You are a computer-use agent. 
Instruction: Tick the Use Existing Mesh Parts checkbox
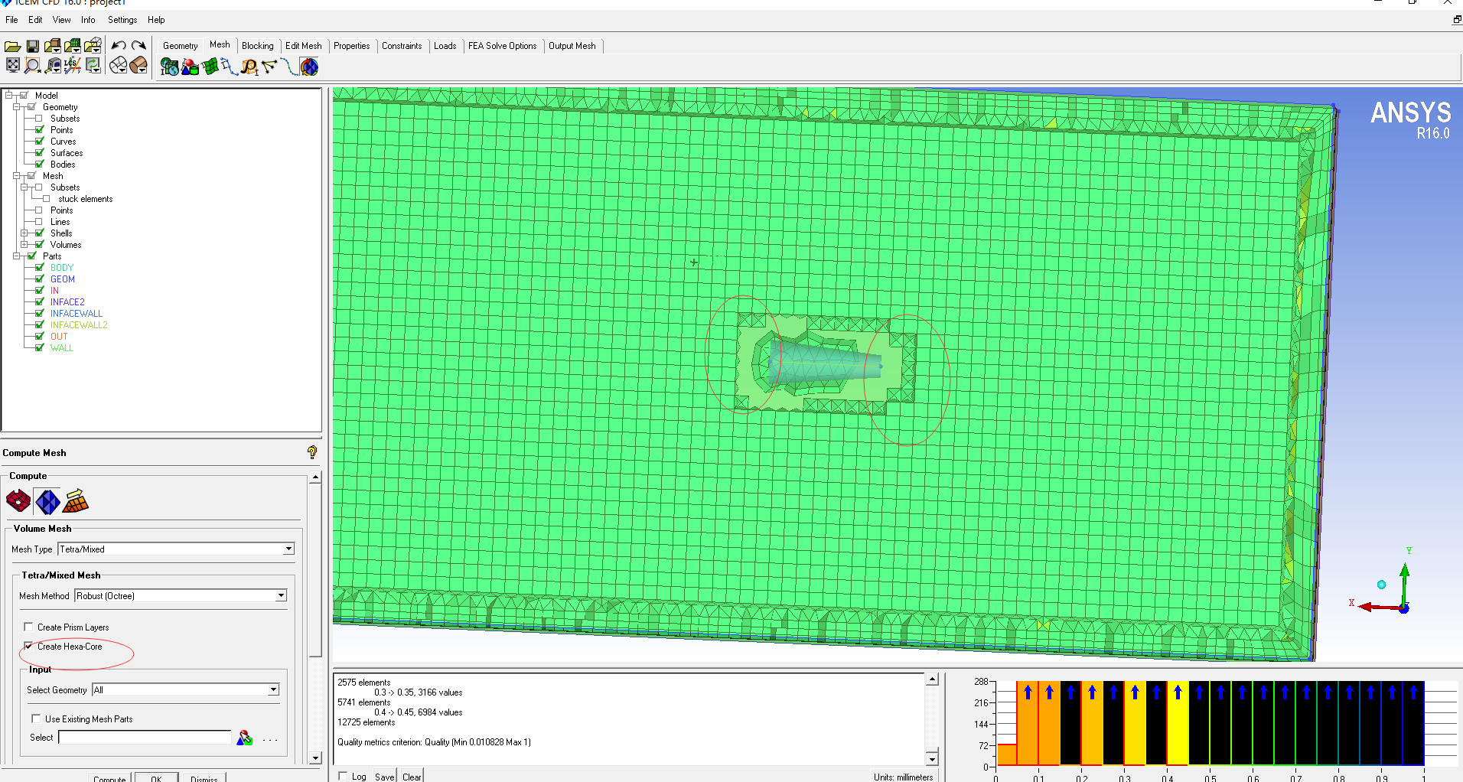point(36,718)
